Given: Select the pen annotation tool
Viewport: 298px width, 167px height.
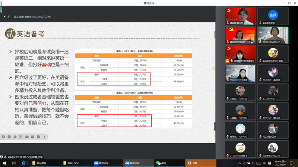Looking at the screenshot, I should click(15, 137).
